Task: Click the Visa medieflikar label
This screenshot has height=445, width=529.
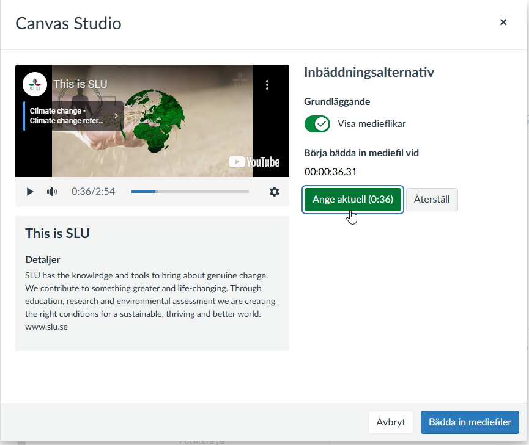Action: 371,124
